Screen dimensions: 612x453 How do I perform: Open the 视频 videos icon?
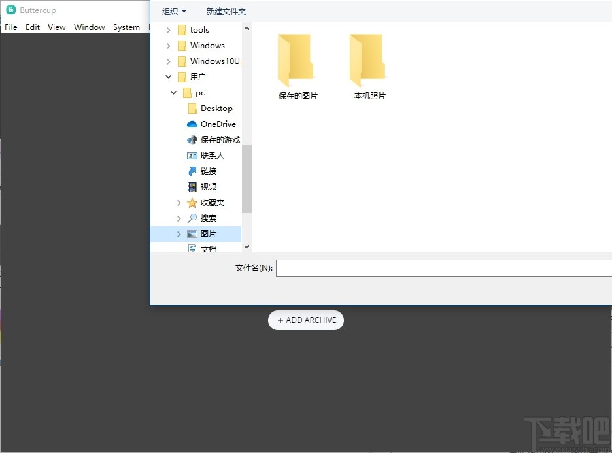click(x=193, y=186)
